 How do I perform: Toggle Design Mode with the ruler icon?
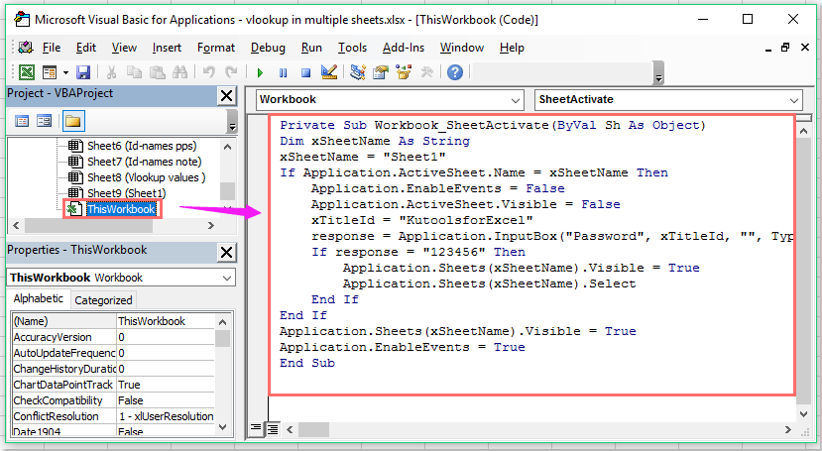pyautogui.click(x=329, y=72)
